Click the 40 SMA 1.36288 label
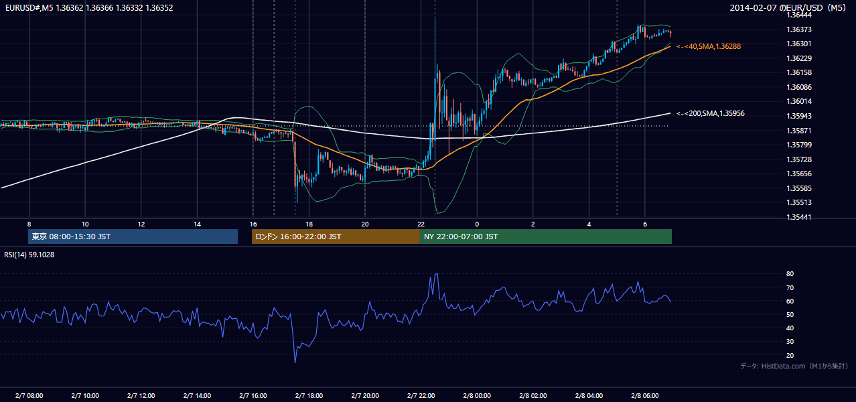 click(708, 46)
